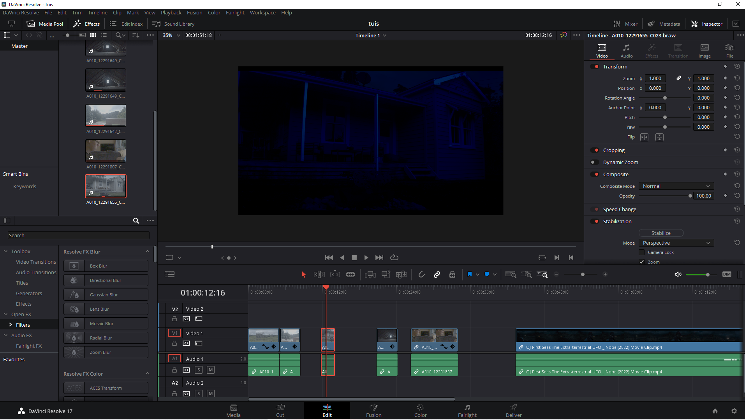Image resolution: width=745 pixels, height=420 pixels.
Task: Open the Timeline 1 name dropdown
Action: tap(371, 35)
